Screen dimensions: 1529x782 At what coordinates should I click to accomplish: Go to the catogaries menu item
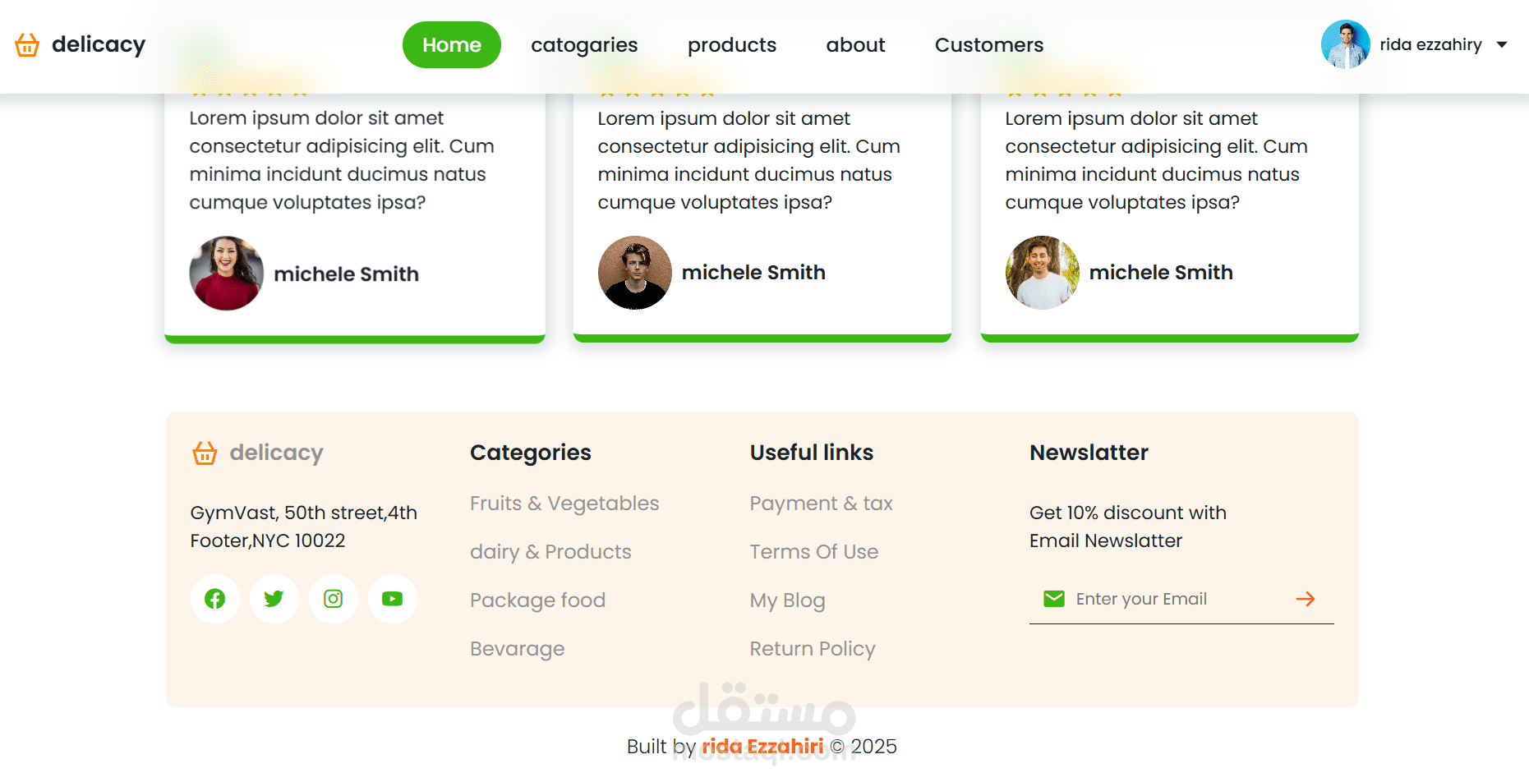[584, 44]
